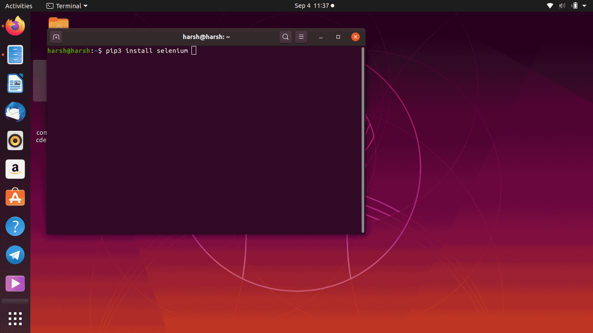Open the Files manager in dock
The image size is (593, 333).
tap(15, 55)
